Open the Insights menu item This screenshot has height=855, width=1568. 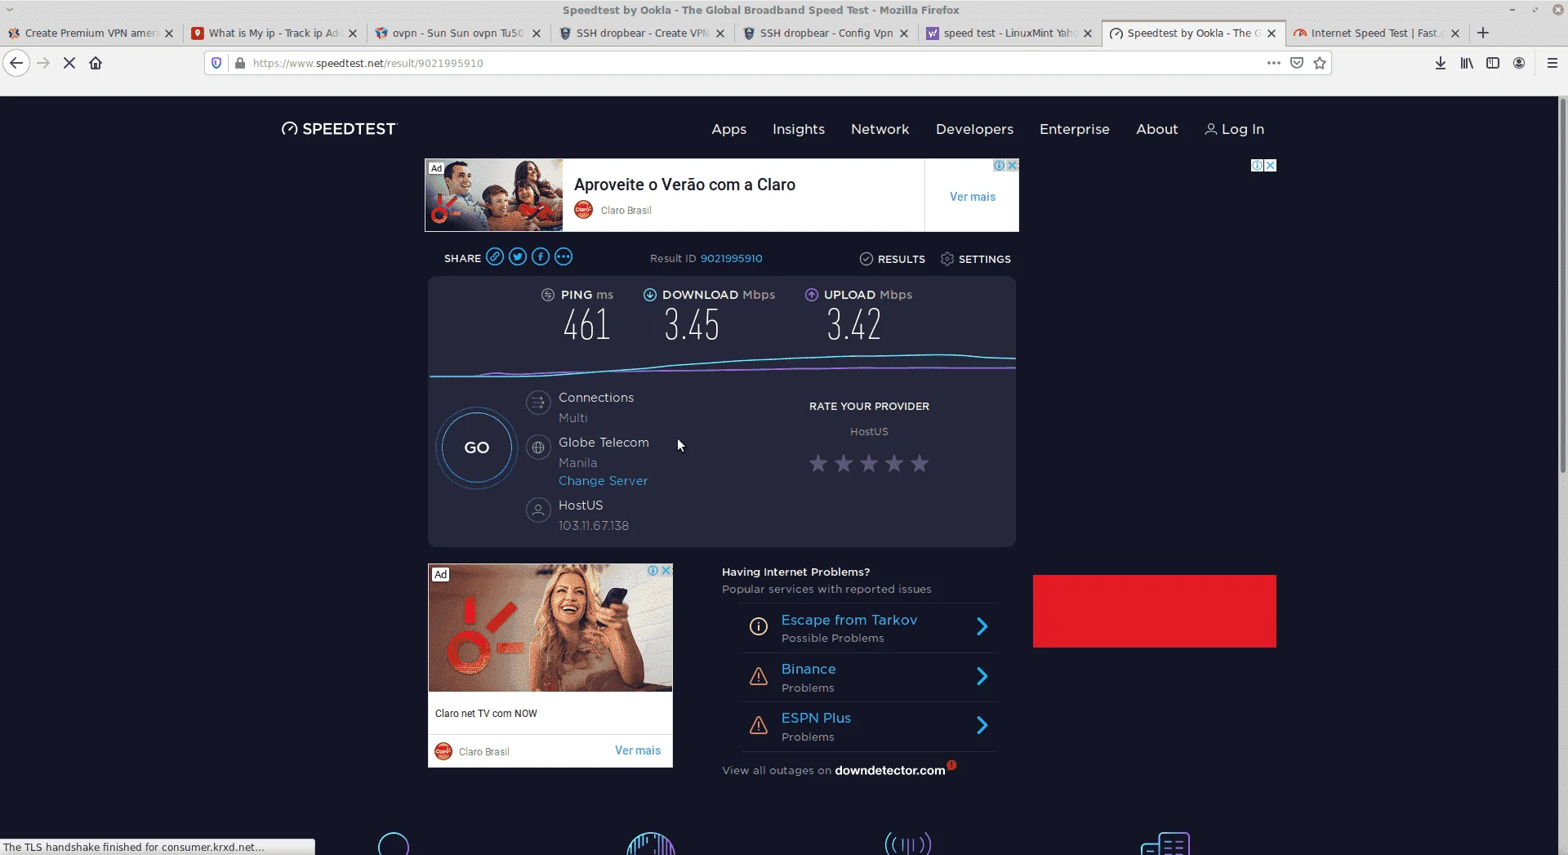pos(799,129)
